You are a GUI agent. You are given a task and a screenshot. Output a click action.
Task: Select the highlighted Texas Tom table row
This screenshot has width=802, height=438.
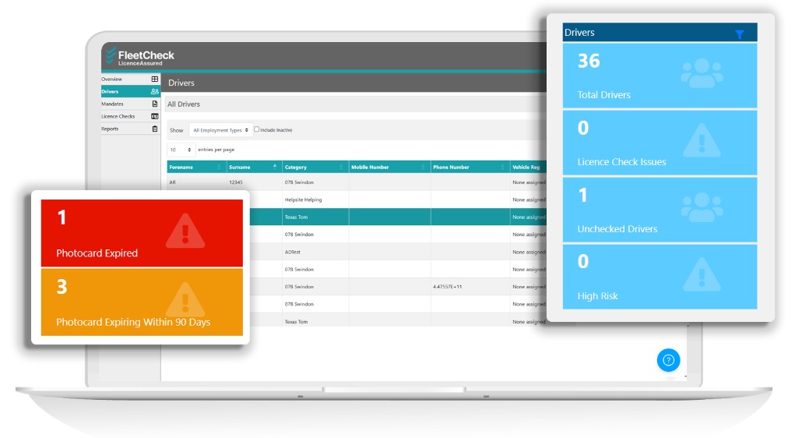point(389,217)
